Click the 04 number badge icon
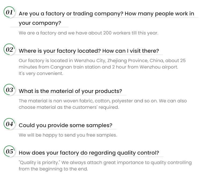The height and width of the screenshot is (188, 201). 9,124
